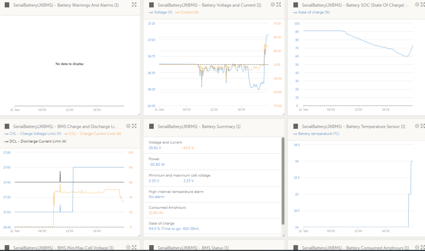Open settings gear for Battery SOC widget
425x251 pixels.
tap(417, 5)
